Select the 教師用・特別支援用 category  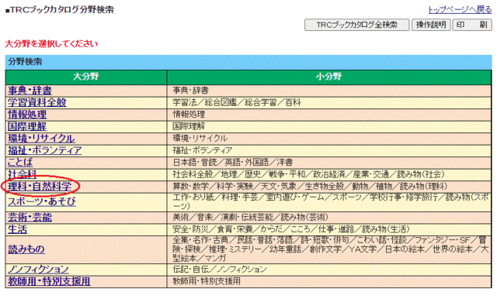click(49, 281)
